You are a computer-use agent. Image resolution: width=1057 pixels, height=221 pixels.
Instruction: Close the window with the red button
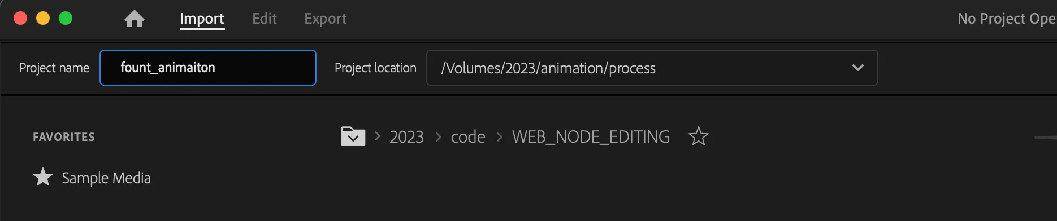coord(20,18)
